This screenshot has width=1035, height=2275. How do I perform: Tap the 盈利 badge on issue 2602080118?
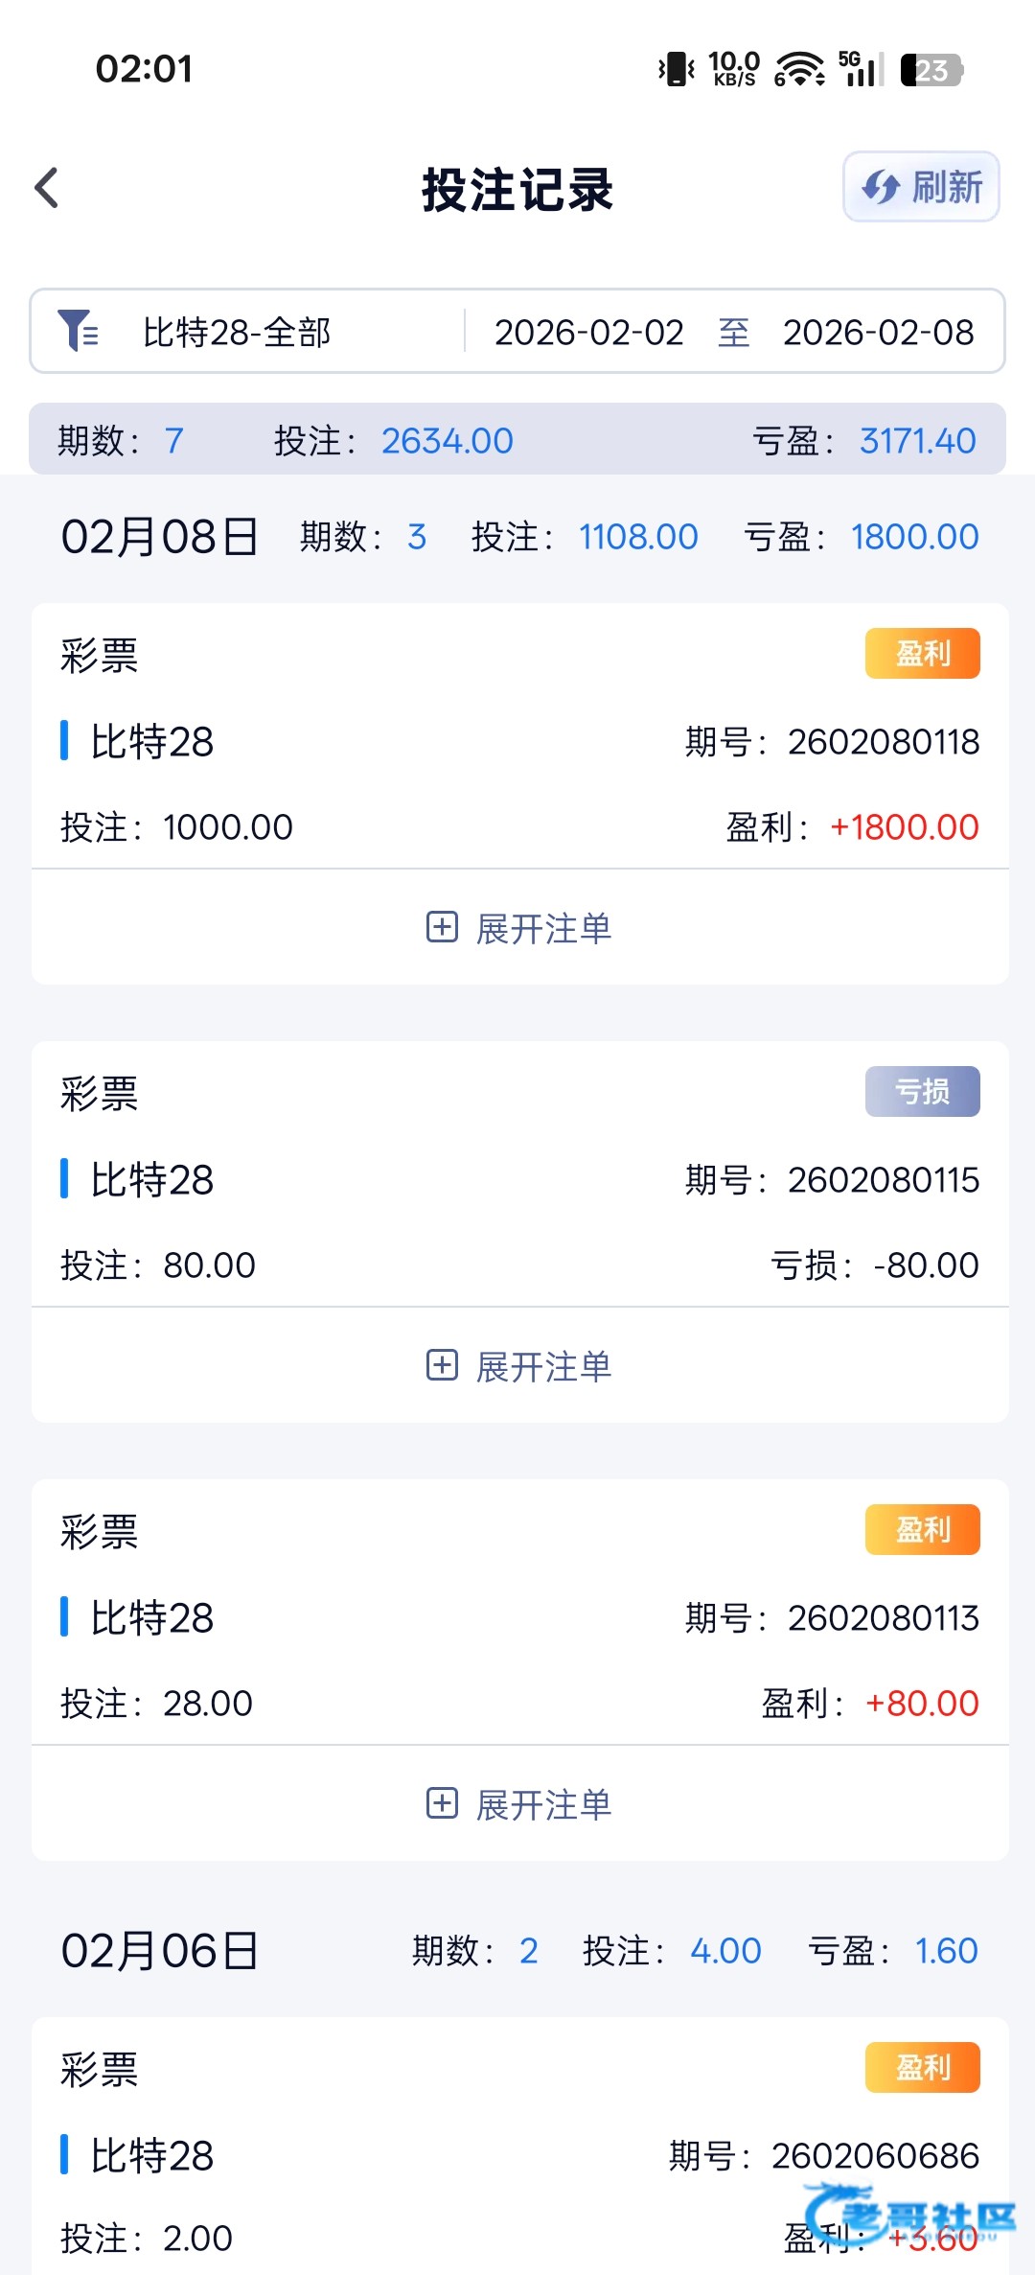922,653
